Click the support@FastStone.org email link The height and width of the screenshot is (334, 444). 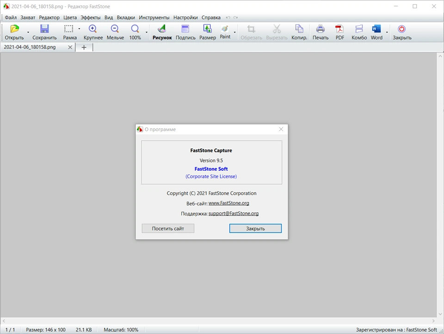234,214
